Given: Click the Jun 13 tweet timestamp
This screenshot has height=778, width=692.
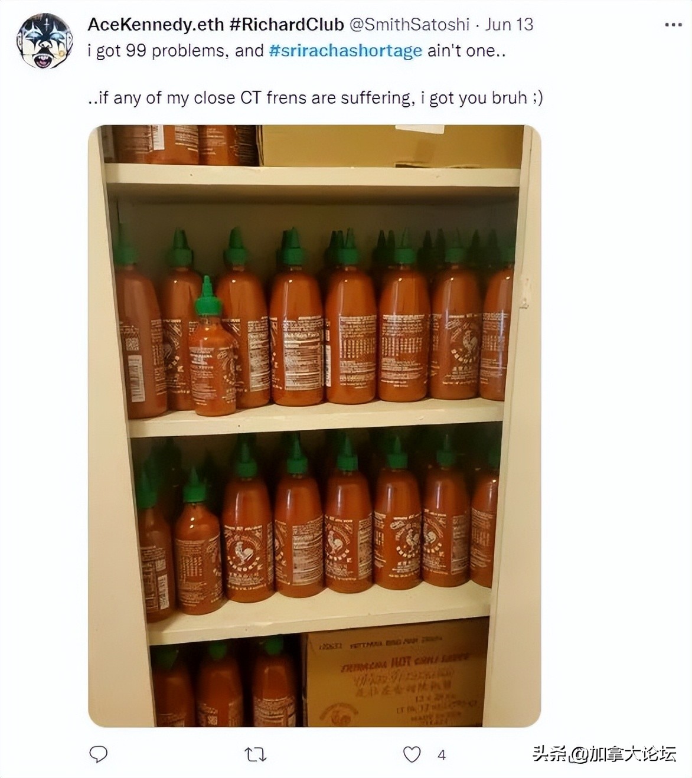Looking at the screenshot, I should tap(509, 25).
